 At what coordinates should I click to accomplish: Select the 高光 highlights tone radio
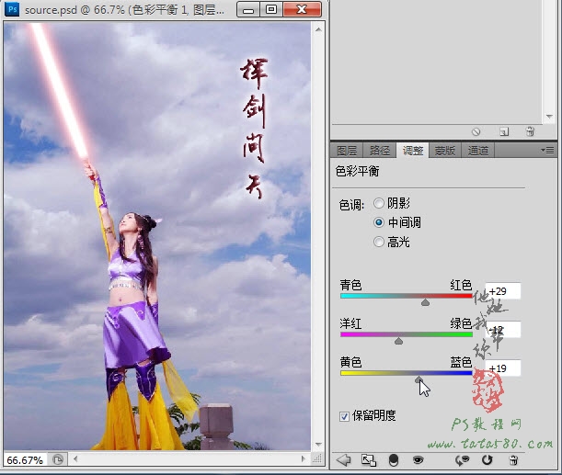(378, 242)
